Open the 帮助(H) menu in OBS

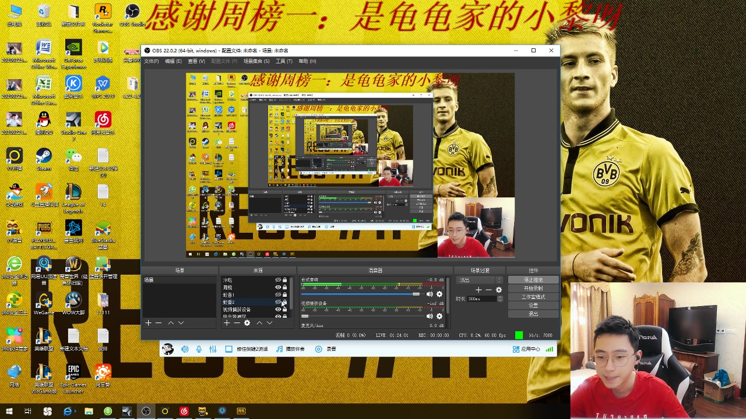307,61
